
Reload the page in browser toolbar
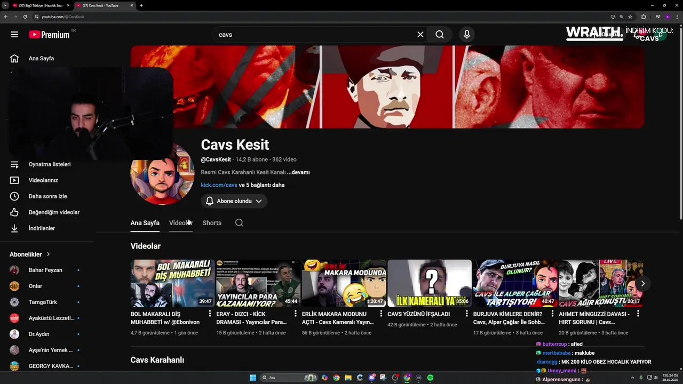click(25, 17)
